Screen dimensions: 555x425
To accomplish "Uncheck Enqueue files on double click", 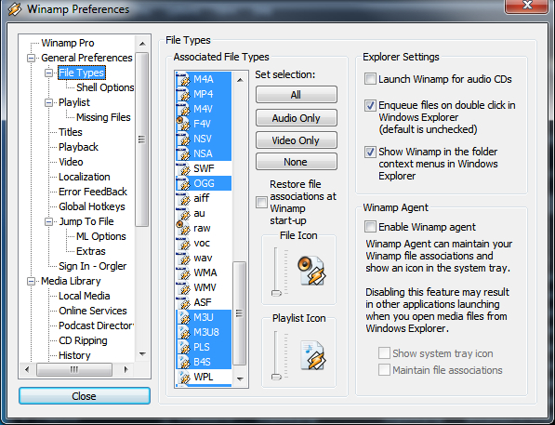I will [x=370, y=105].
